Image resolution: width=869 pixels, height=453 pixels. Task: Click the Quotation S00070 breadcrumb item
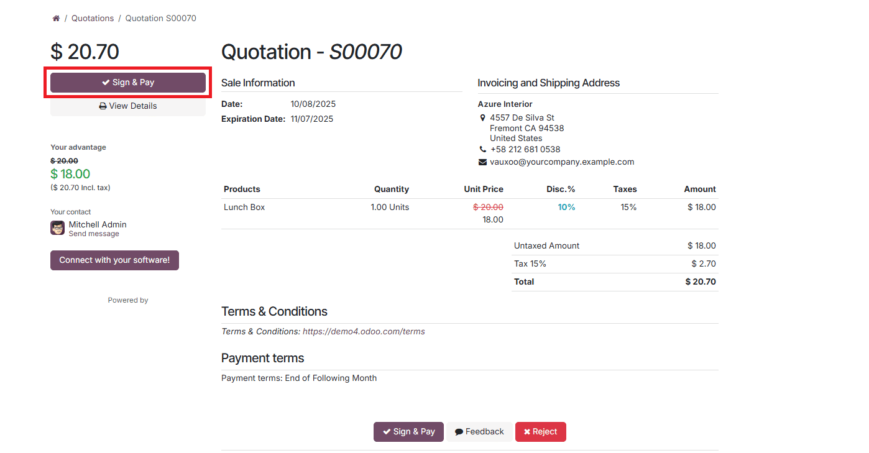[x=160, y=19]
